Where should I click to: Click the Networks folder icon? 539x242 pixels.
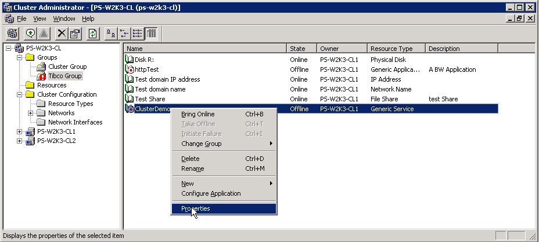(41, 113)
